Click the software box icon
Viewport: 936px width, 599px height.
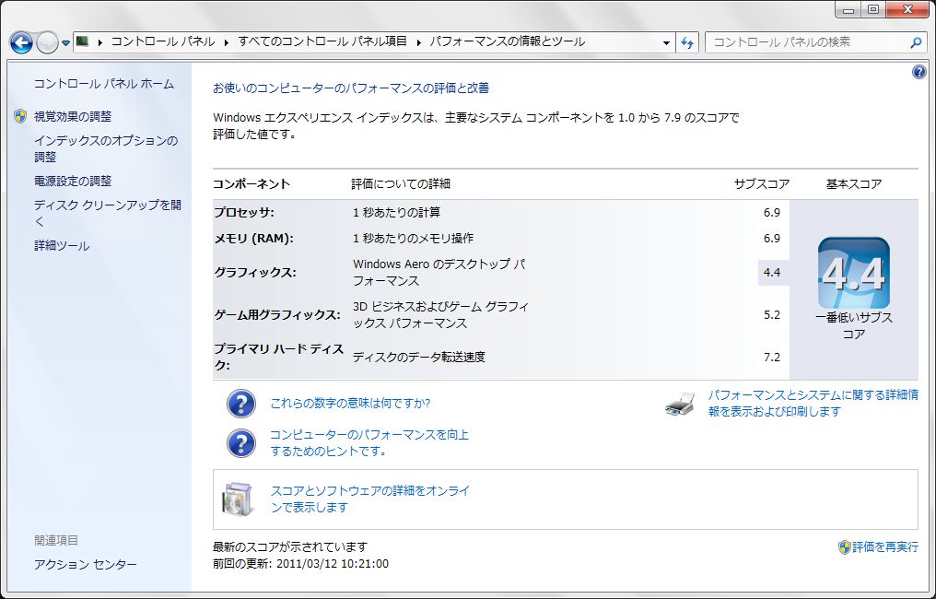point(239,499)
